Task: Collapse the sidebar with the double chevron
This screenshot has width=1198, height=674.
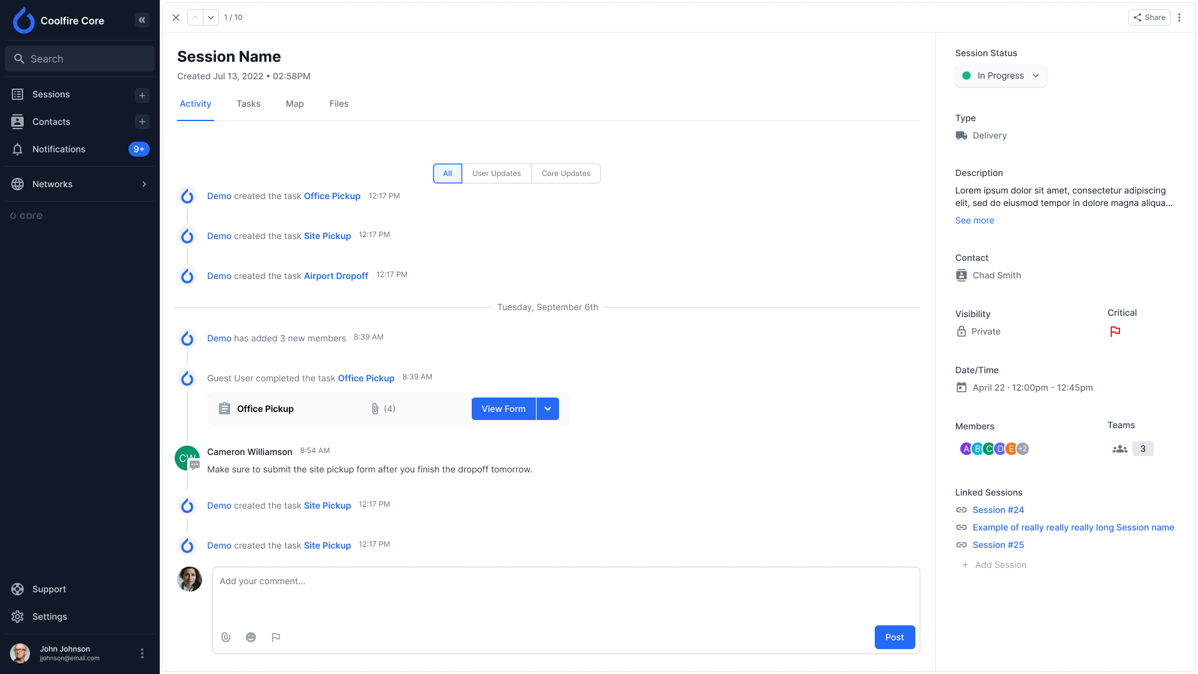Action: click(142, 20)
